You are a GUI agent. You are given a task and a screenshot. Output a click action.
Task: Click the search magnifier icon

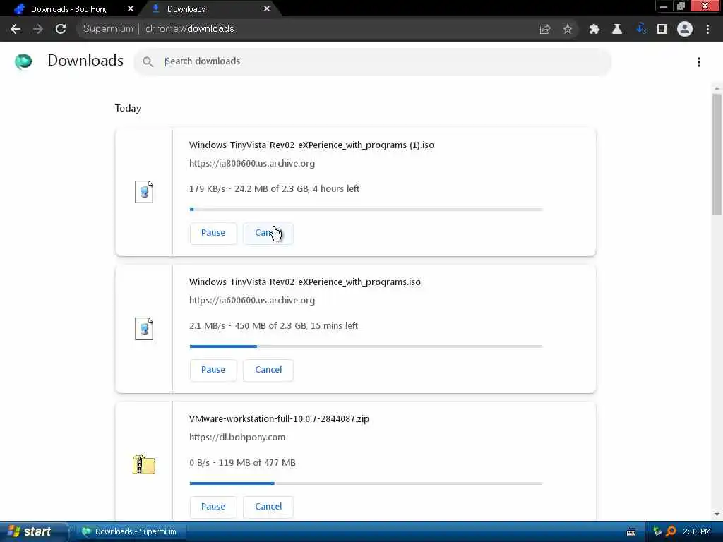tap(148, 62)
